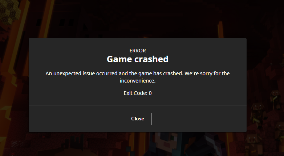
Task: Click the words "We're sorry for the"
Action: point(207,73)
